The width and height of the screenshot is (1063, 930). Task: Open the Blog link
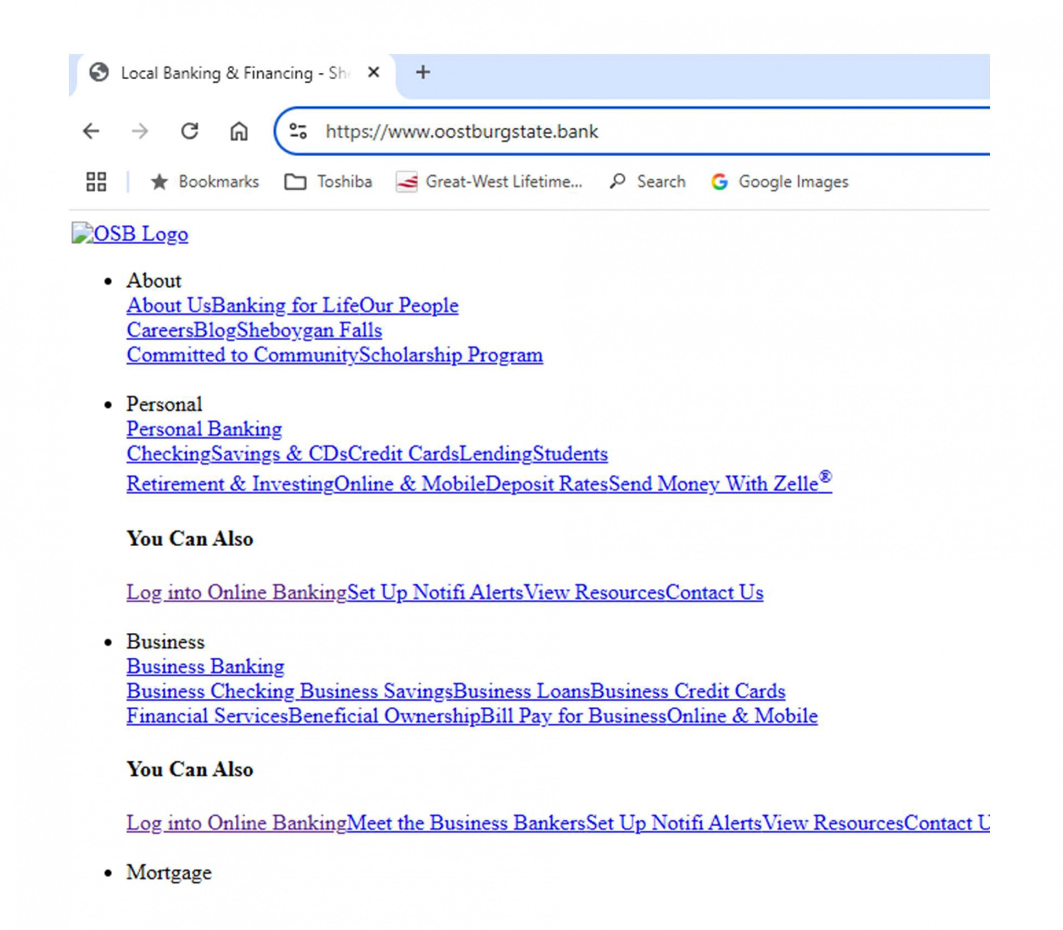pyautogui.click(x=215, y=330)
